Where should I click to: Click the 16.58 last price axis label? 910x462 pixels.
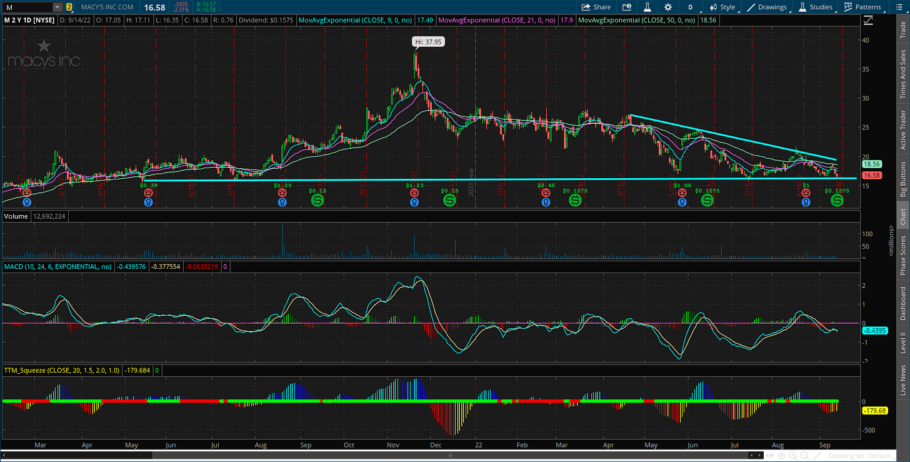pos(873,176)
